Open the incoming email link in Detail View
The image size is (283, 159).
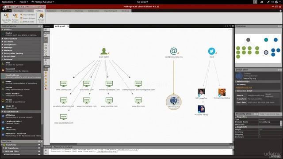[x=244, y=87]
